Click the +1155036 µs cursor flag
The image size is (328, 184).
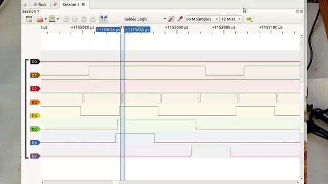[x=108, y=30]
